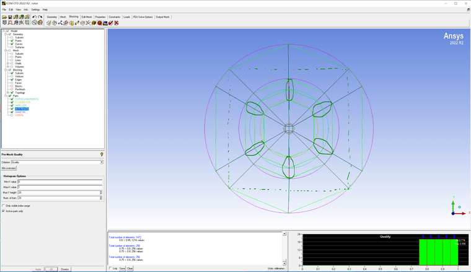Click the Fit Window icon in toolbar
471x272 pixels.
(4, 23)
